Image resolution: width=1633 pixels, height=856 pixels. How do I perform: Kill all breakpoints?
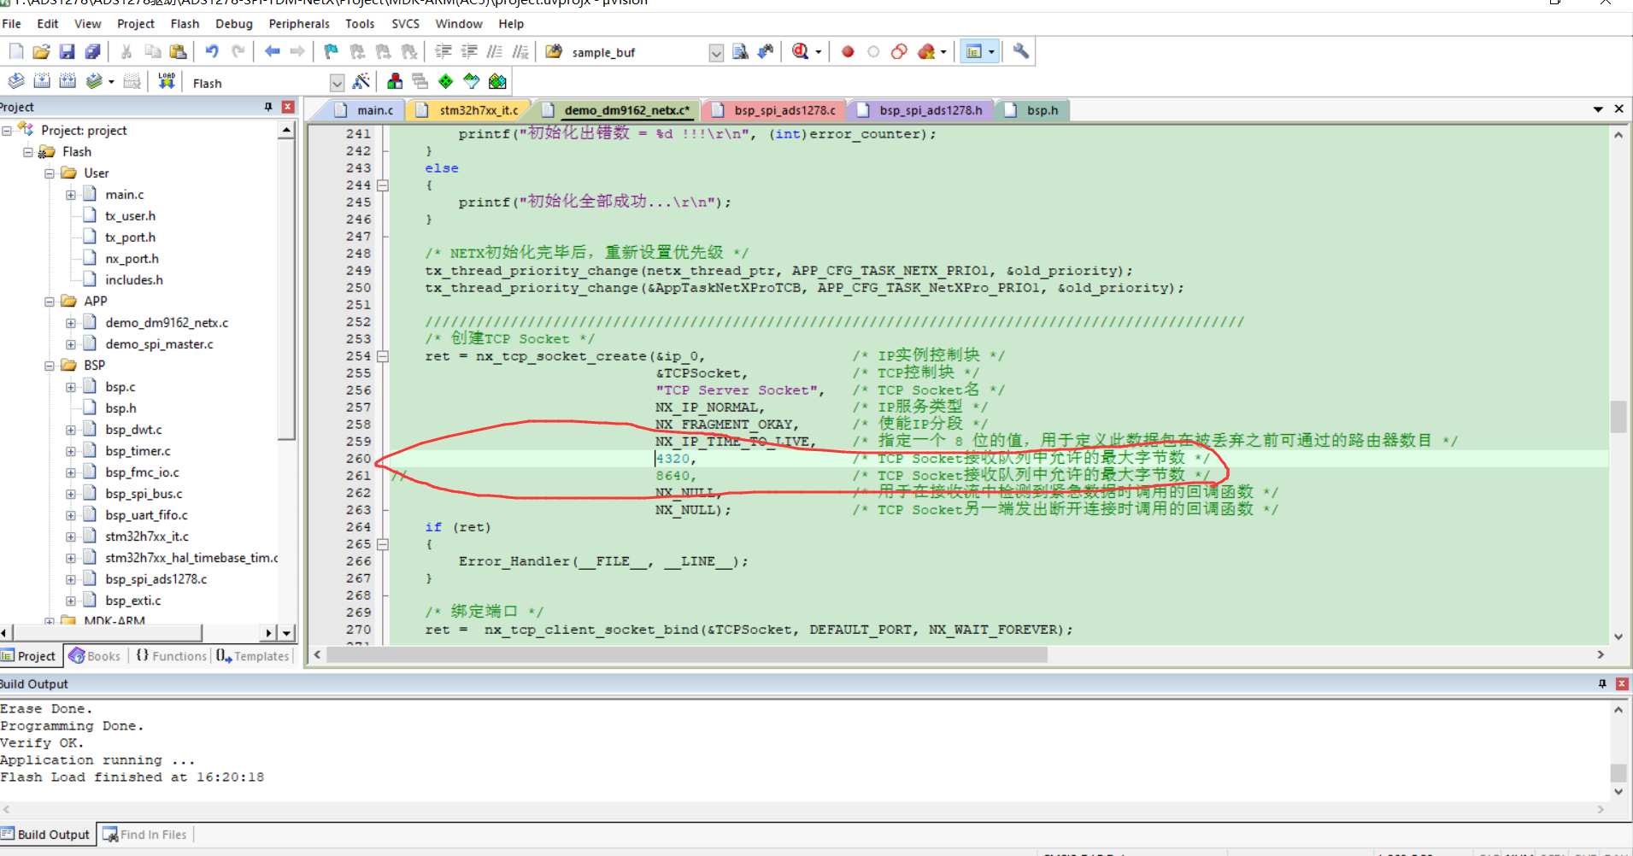[925, 52]
